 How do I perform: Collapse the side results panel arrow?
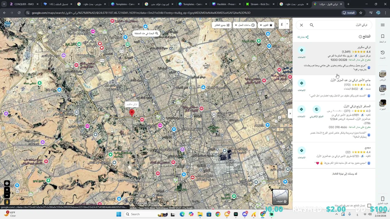290,113
